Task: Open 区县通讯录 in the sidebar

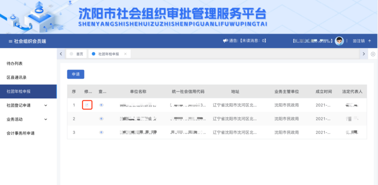Action: click(16, 77)
